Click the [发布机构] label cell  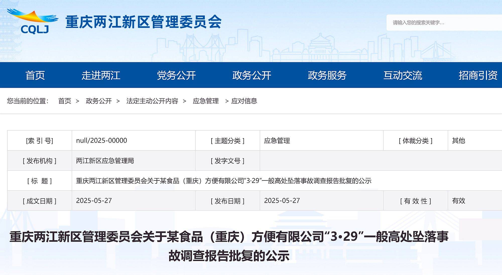[x=40, y=161]
